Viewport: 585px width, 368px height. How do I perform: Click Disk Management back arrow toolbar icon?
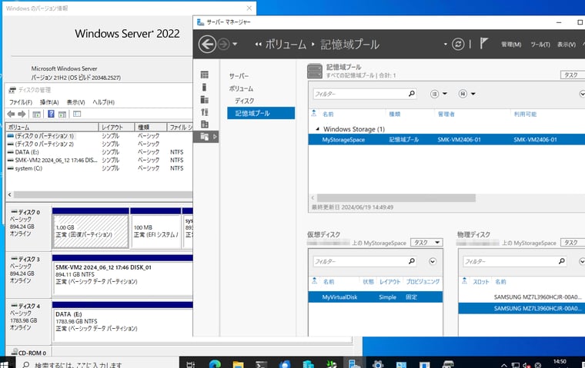pos(12,114)
